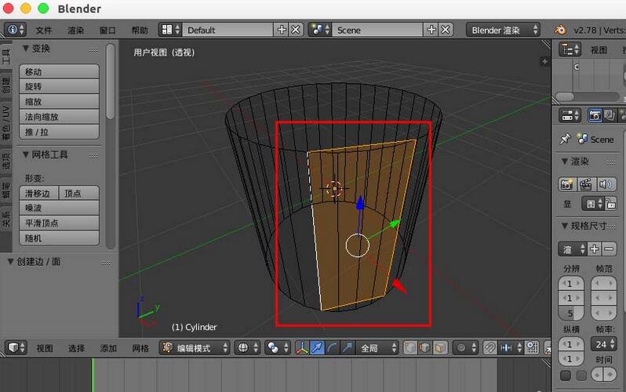Click the 噪波 button

point(59,208)
